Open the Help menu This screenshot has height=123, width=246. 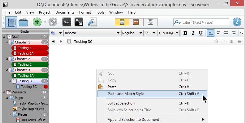point(132,12)
